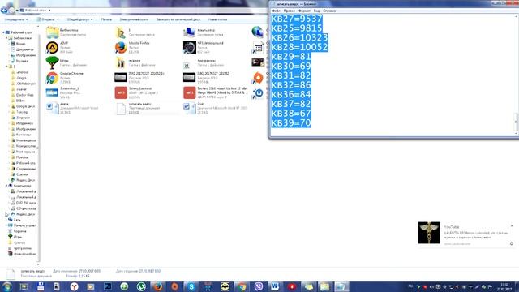Select the first IMG_20170327 image thumbnail
The height and width of the screenshot is (292, 519).
tap(121, 78)
